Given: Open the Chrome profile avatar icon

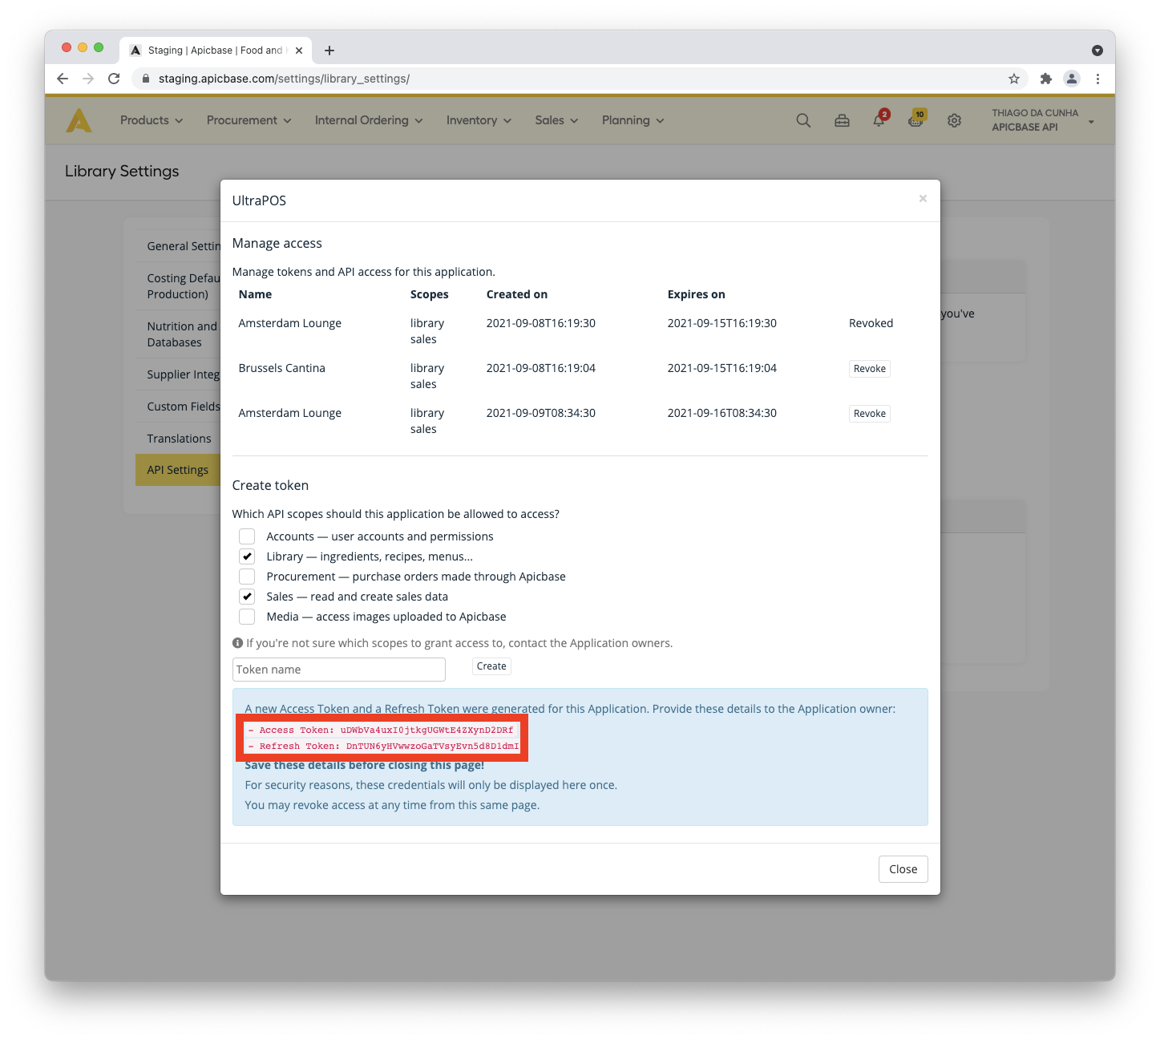Looking at the screenshot, I should [1072, 79].
